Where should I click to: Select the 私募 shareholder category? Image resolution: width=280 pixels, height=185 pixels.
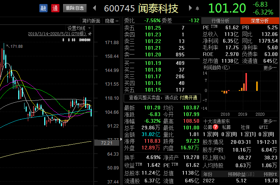point(226,127)
